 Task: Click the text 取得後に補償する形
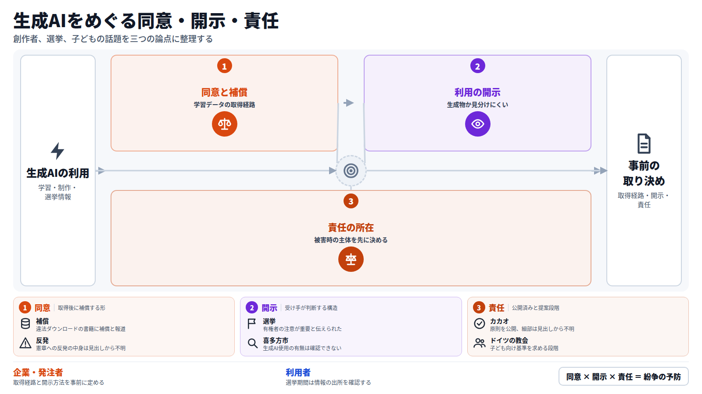click(x=82, y=308)
